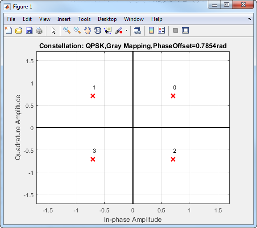The width and height of the screenshot is (257, 228).
Task: Open the Window menu
Action: pyautogui.click(x=134, y=19)
